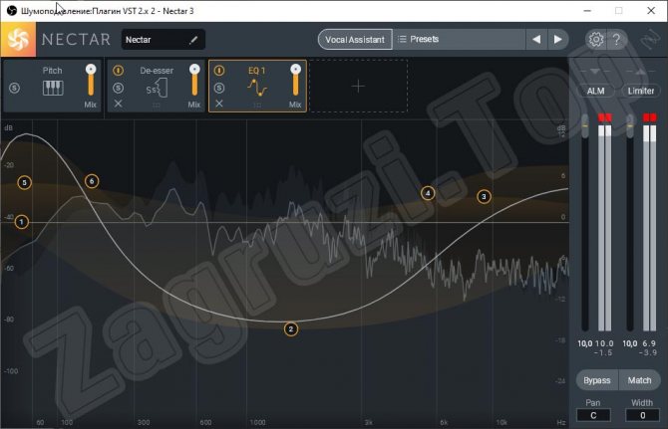Click the output clip indicator red lights
This screenshot has width=668, height=429.
650,117
